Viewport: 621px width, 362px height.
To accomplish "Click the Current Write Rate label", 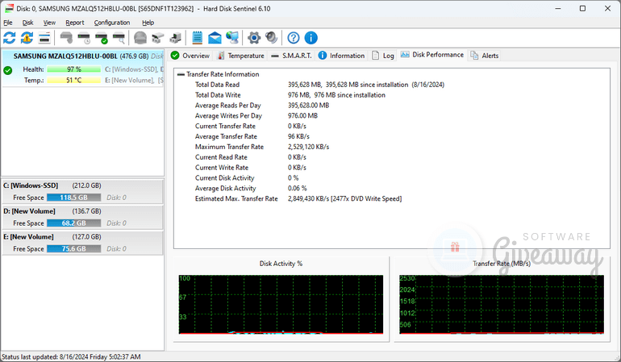I will pos(222,168).
